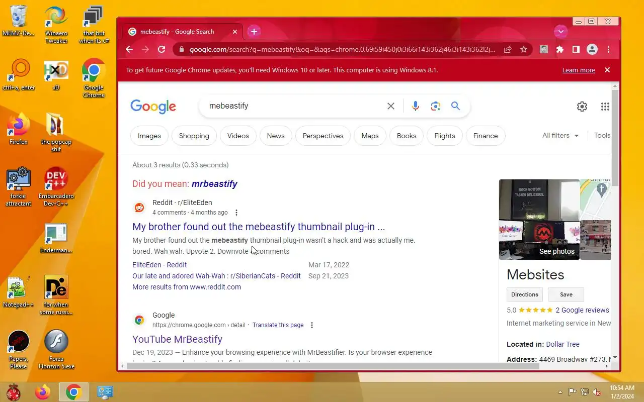Share this page from the address bar

[x=508, y=49]
